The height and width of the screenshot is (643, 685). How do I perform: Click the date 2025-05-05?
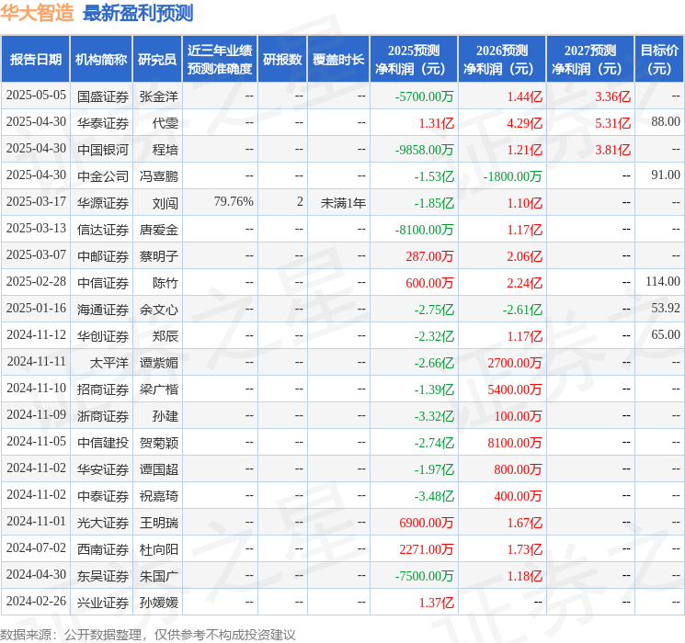(x=36, y=96)
